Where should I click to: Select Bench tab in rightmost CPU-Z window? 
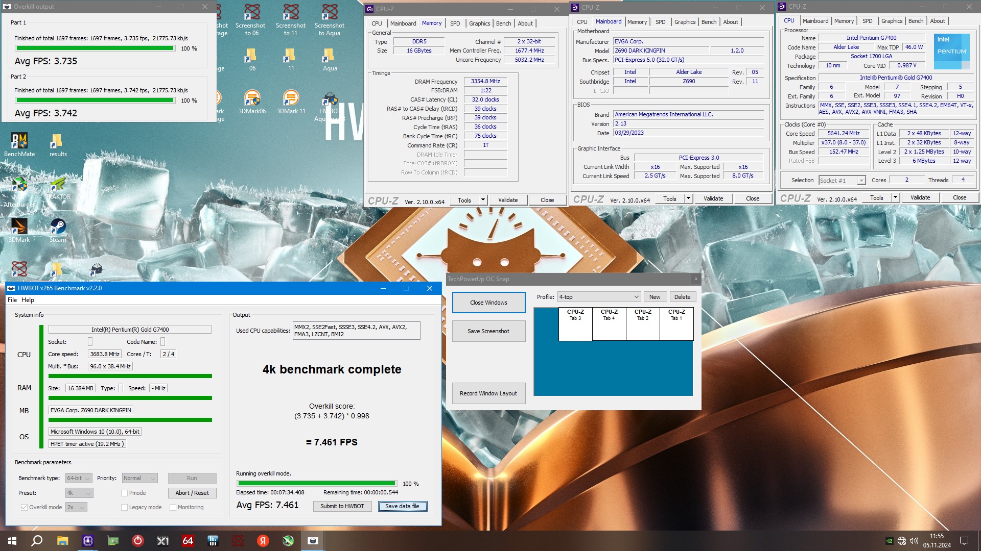(916, 21)
